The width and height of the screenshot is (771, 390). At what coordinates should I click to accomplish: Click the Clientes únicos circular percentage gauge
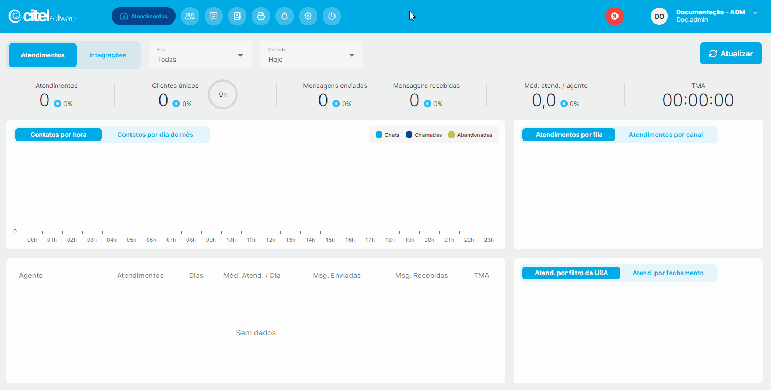(x=223, y=94)
